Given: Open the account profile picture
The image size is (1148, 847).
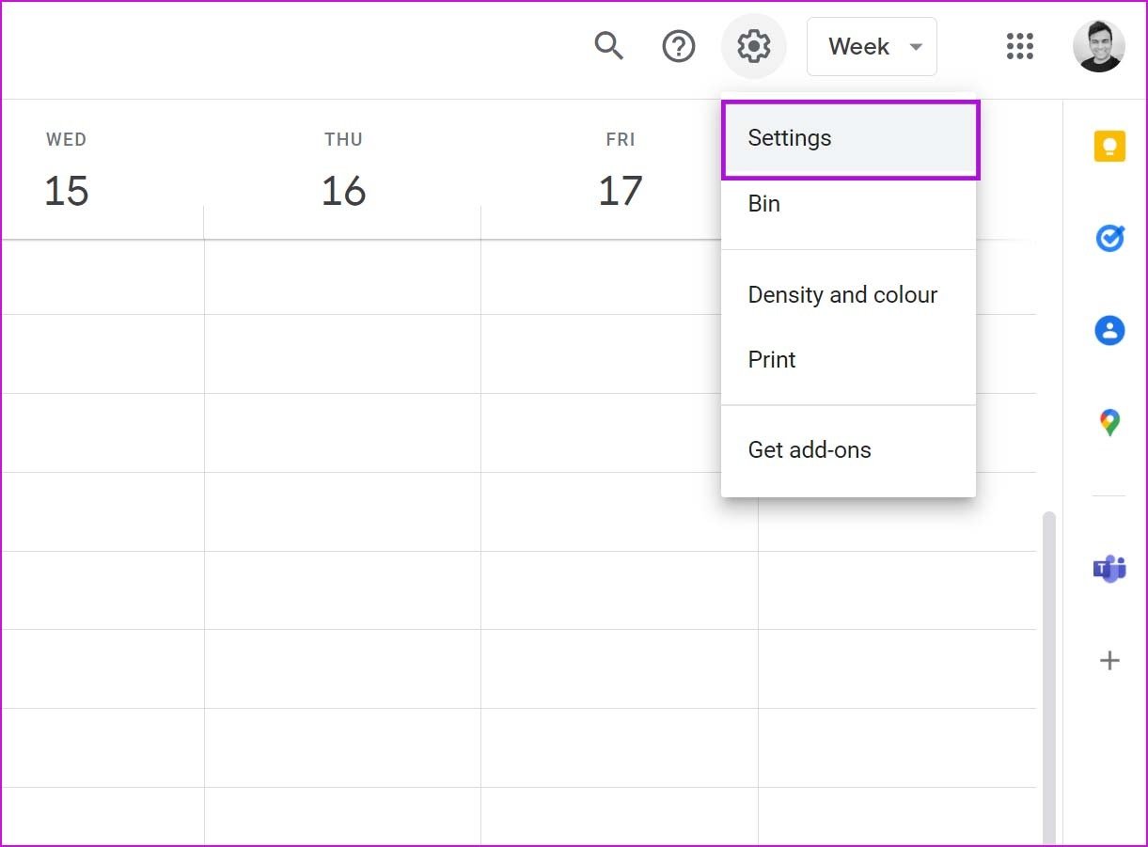Looking at the screenshot, I should pyautogui.click(x=1098, y=46).
